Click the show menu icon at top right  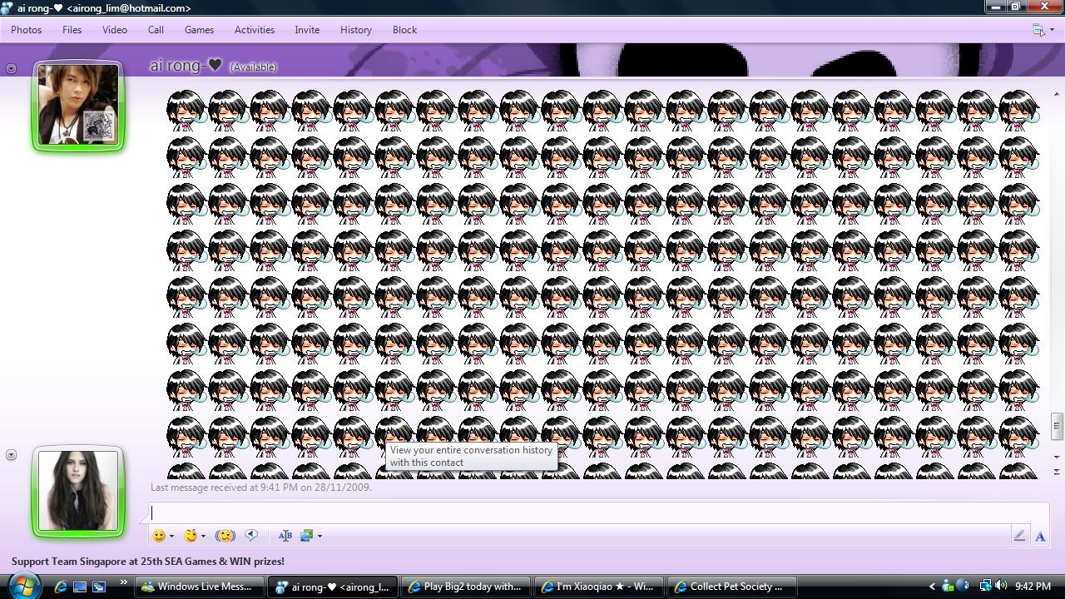coord(1038,30)
